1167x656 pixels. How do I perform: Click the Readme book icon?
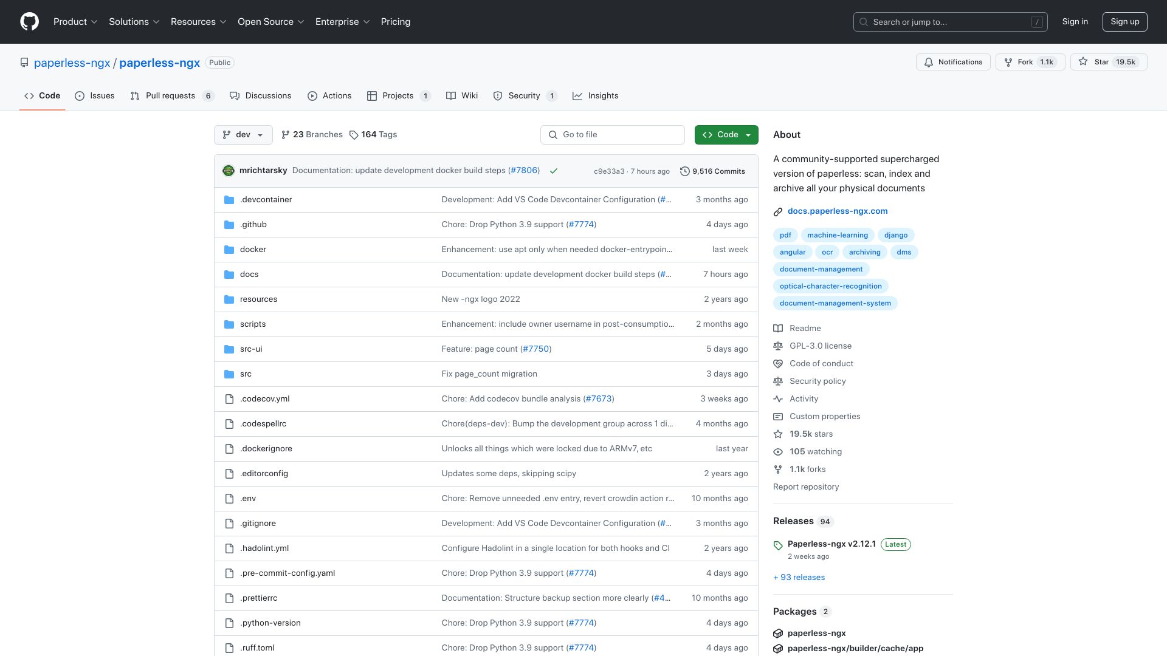tap(778, 329)
